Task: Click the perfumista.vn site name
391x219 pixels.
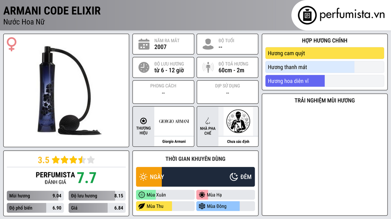Action: click(x=352, y=15)
